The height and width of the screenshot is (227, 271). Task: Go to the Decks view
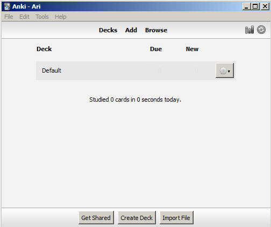click(x=108, y=30)
